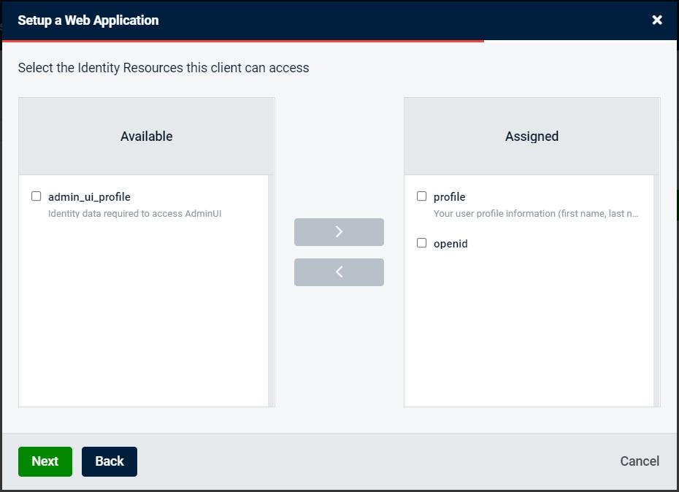Viewport: 679px width, 492px height.
Task: Click the 'Setup a Web Application' title
Action: click(88, 20)
